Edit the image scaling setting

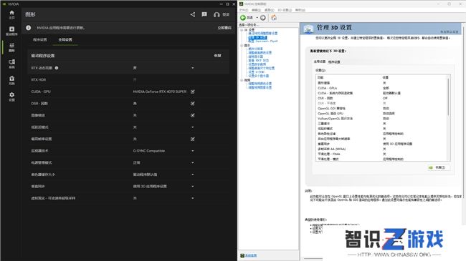coord(193,115)
